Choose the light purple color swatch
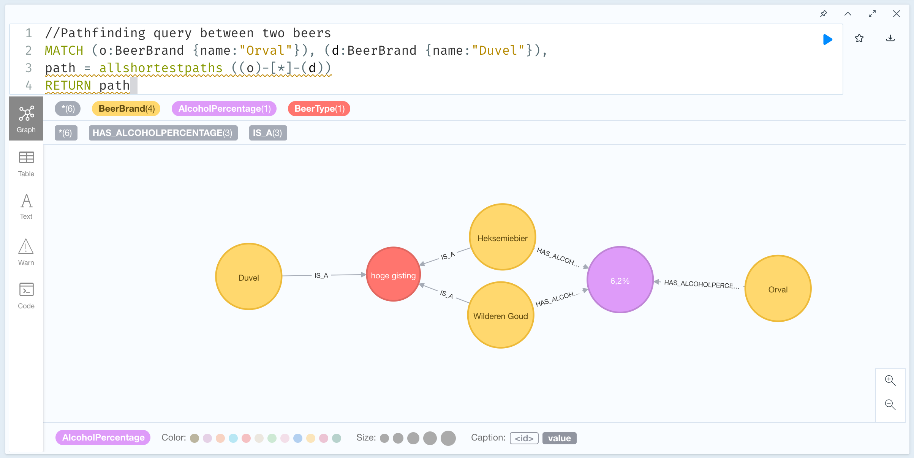 207,438
